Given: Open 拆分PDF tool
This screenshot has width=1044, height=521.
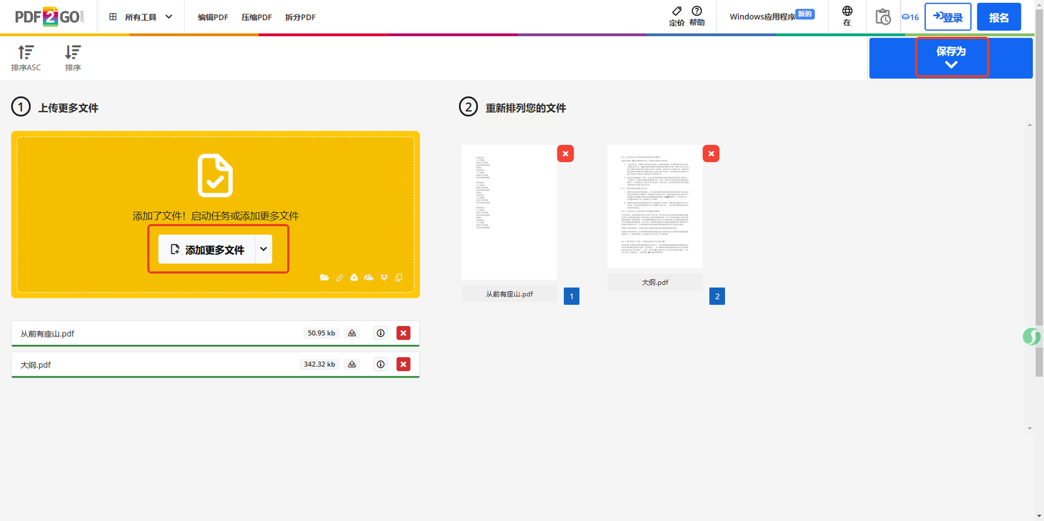Looking at the screenshot, I should click(300, 17).
